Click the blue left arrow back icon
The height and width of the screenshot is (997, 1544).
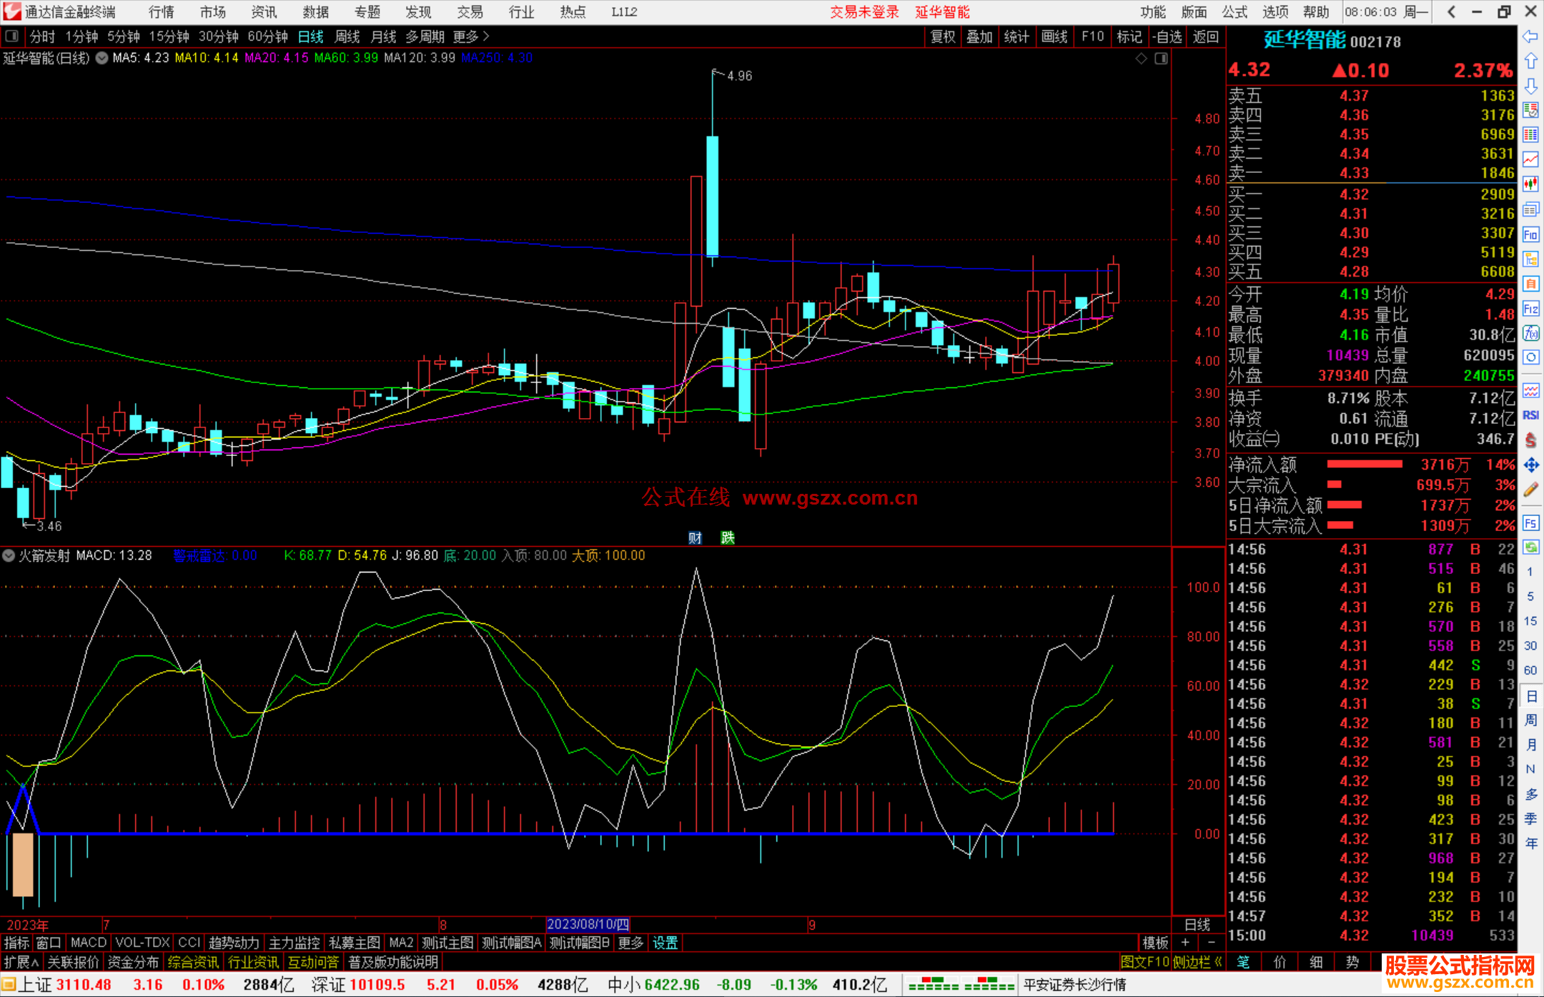[1530, 36]
